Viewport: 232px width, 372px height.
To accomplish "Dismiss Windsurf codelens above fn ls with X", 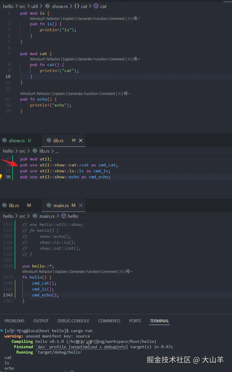I will click(129, 18).
